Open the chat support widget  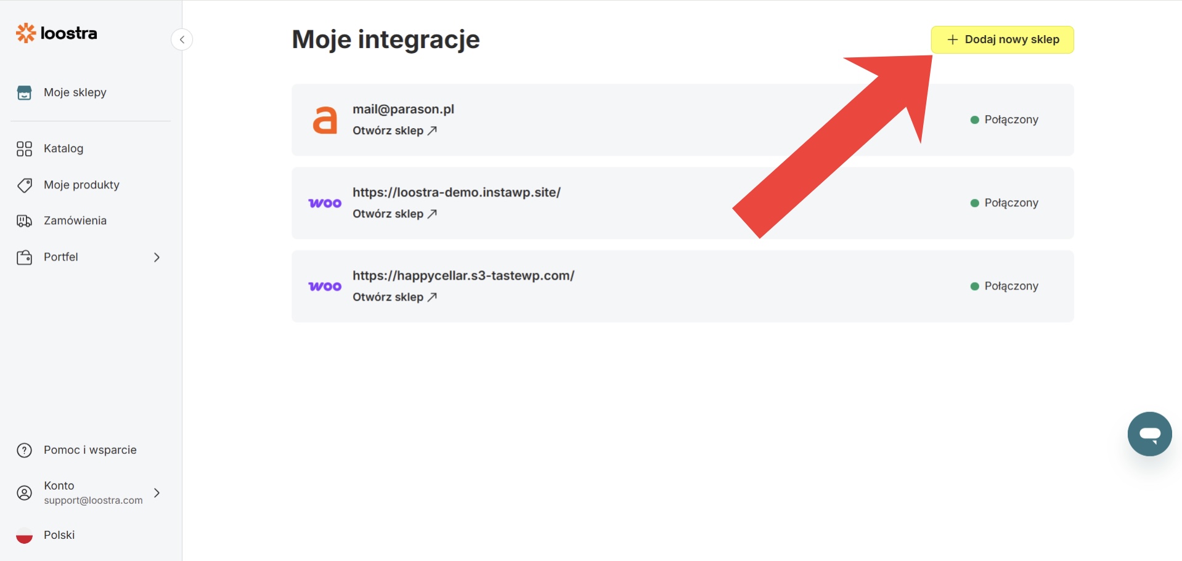(x=1149, y=434)
